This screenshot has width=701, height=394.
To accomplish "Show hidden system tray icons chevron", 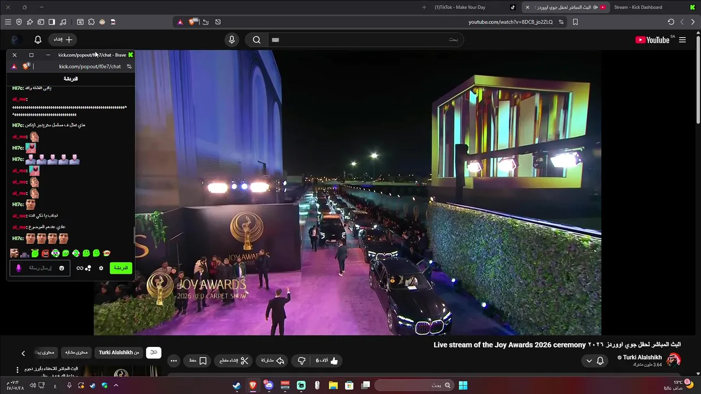I will (x=116, y=385).
